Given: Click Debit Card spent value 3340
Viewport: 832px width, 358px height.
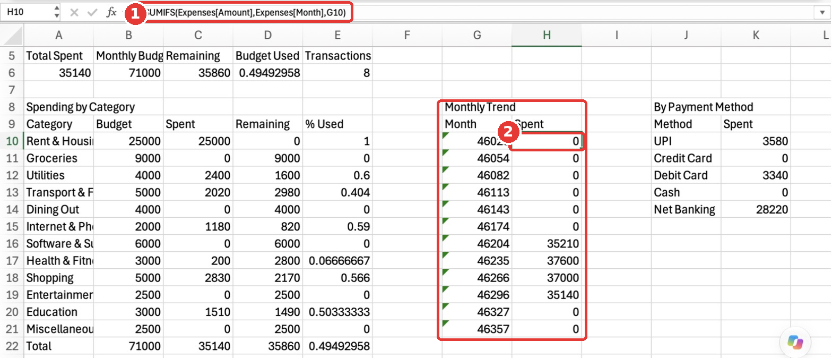Looking at the screenshot, I should (756, 175).
